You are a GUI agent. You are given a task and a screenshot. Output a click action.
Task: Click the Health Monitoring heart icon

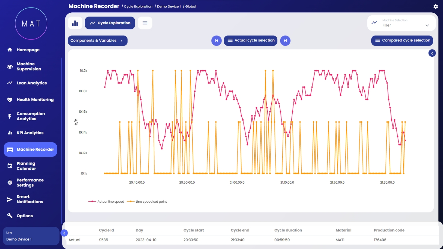tap(10, 99)
